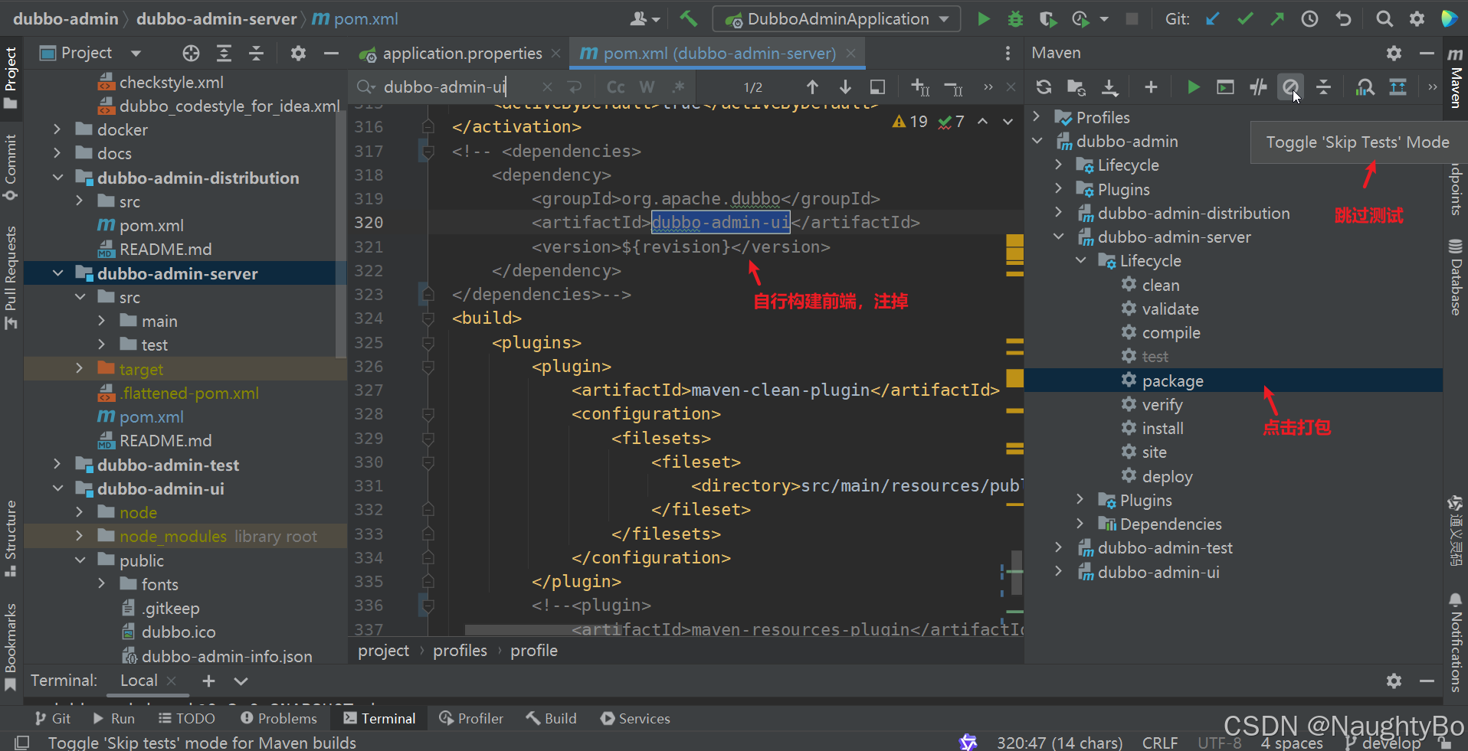Open Project view mode dropdown
The height and width of the screenshot is (751, 1468).
[136, 53]
